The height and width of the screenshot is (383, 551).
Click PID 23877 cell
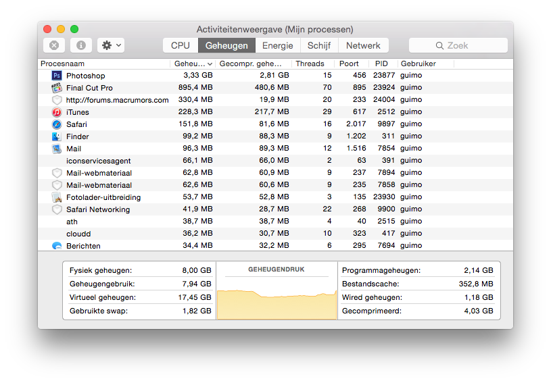(384, 75)
